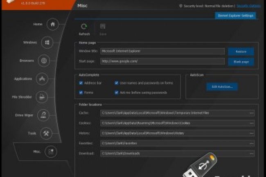266x177 pixels.
Task: Select the Home menu label
Action: pyautogui.click(x=38, y=24)
